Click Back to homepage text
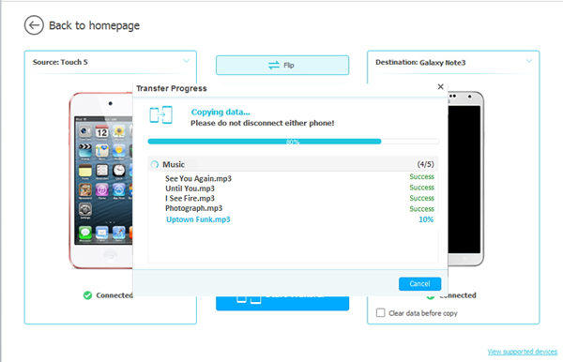This screenshot has width=563, height=362. [94, 25]
